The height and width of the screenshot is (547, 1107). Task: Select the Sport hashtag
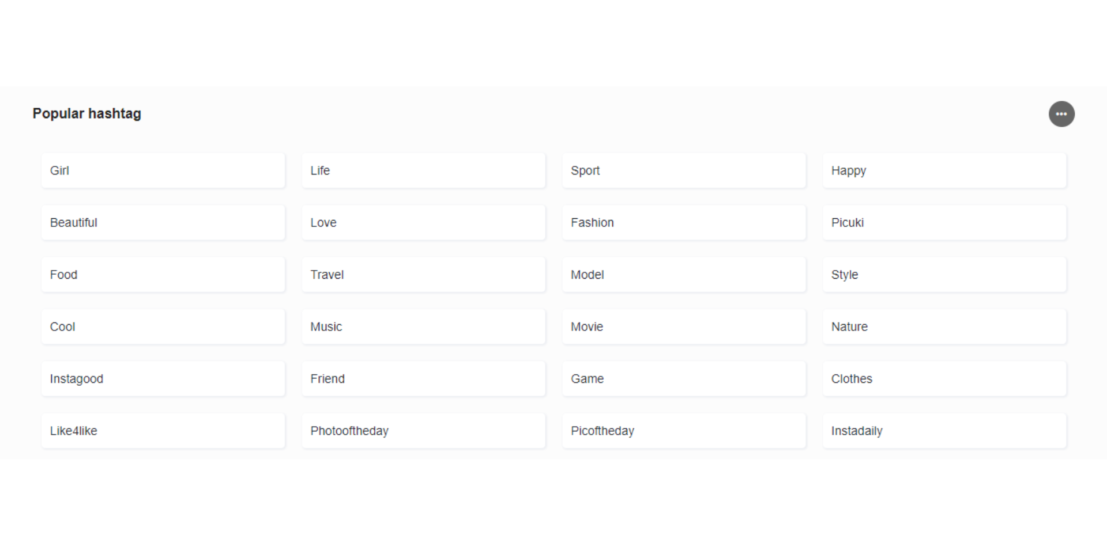point(684,170)
